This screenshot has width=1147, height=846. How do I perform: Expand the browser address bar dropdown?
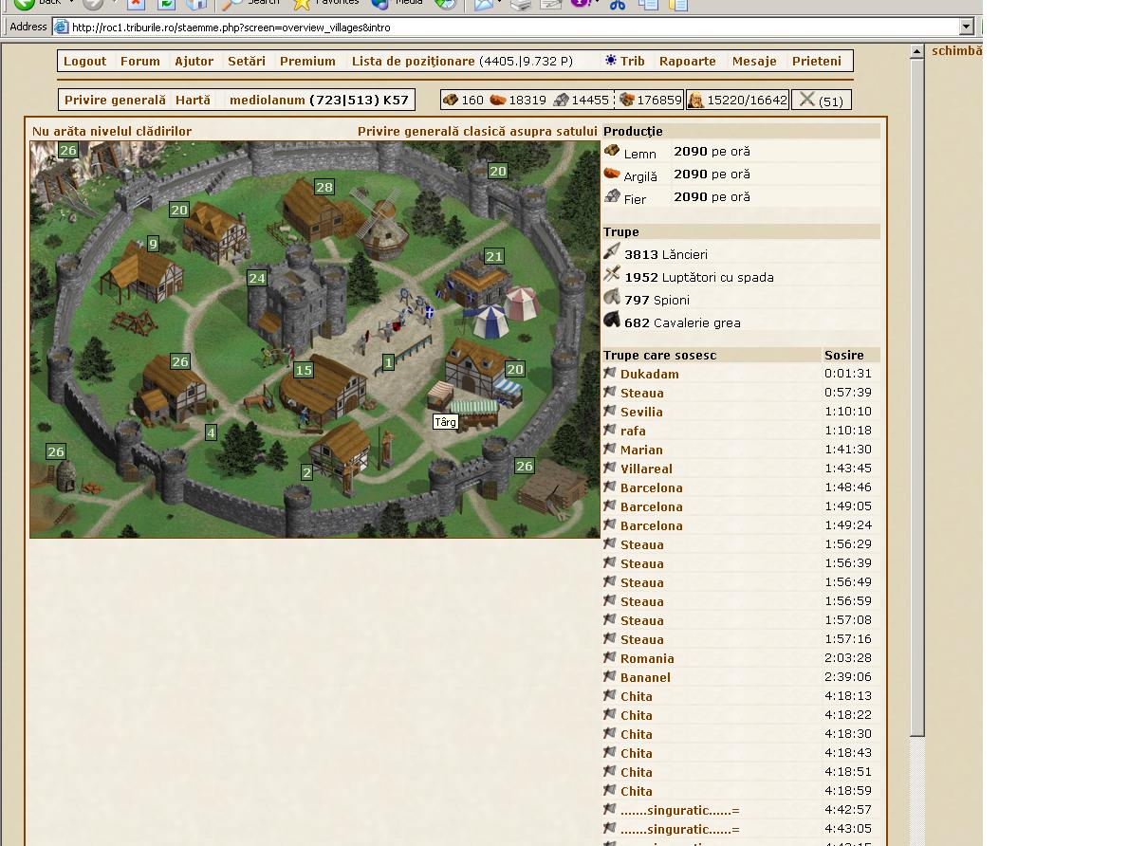(967, 27)
